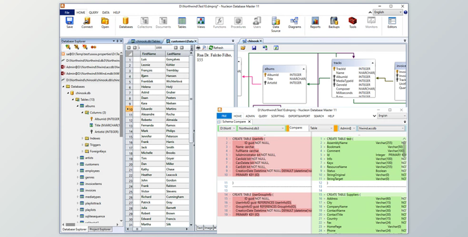The width and height of the screenshot is (468, 237).
Task: Close the Schema Compare tab
Action: [x=250, y=122]
